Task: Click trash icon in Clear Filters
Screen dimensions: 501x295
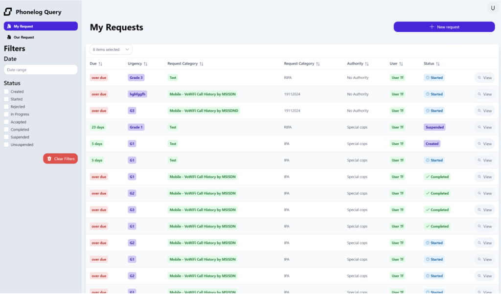Action: click(49, 159)
